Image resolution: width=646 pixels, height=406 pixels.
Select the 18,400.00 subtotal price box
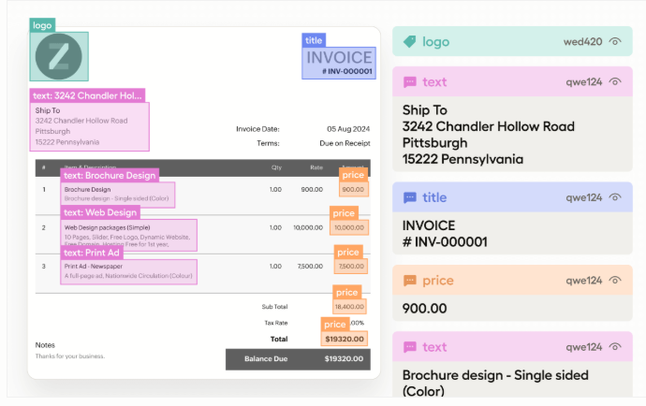pos(349,306)
